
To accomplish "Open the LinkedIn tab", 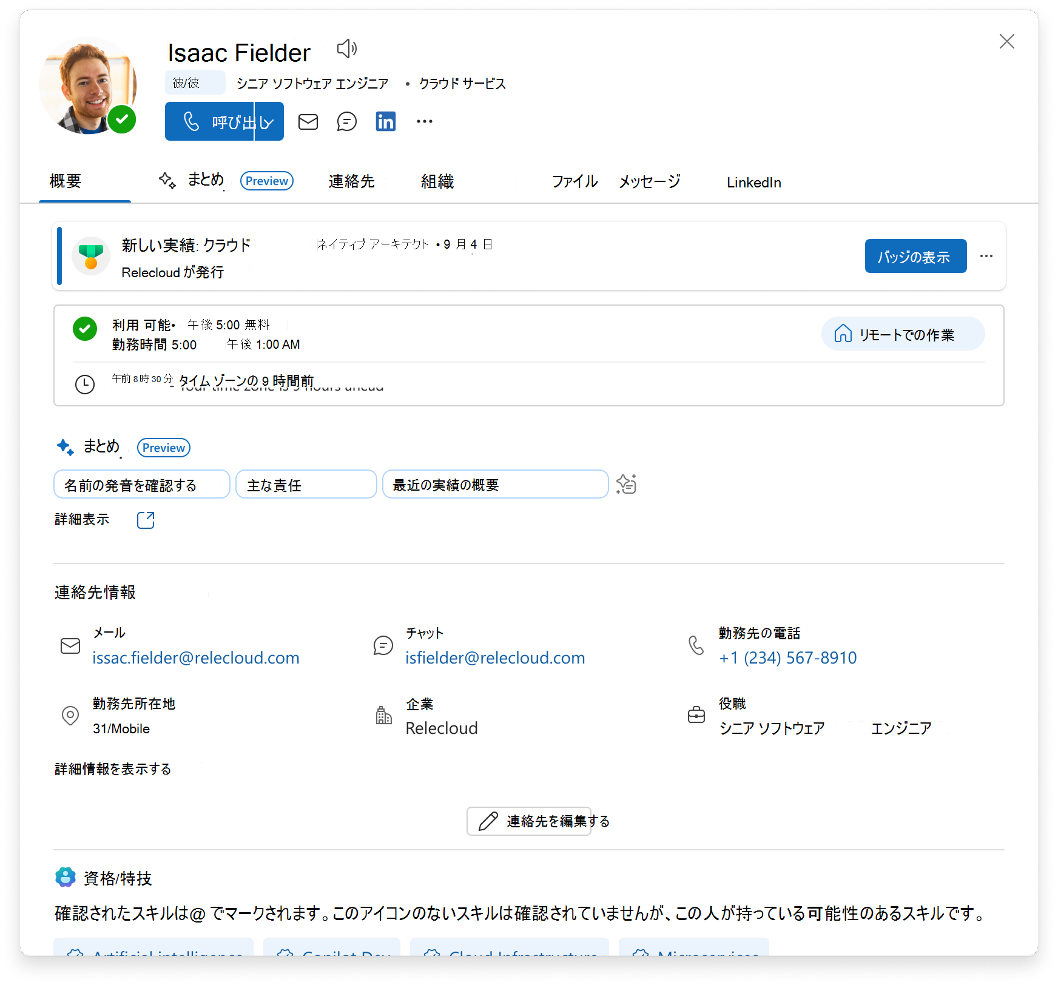I will 754,183.
